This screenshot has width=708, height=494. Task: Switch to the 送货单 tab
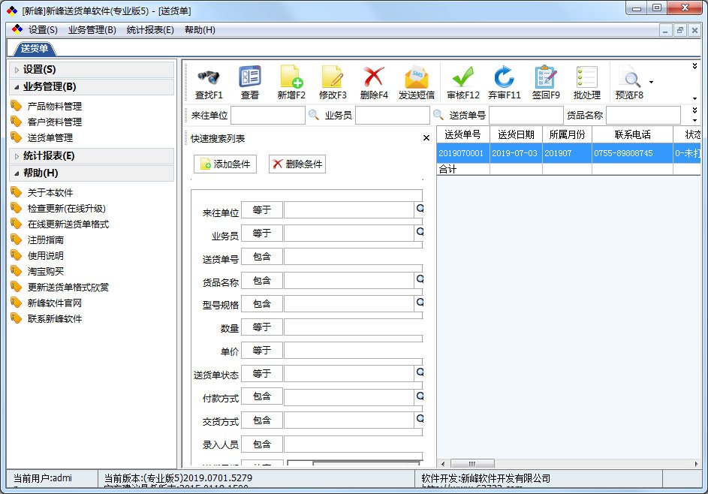(x=35, y=49)
